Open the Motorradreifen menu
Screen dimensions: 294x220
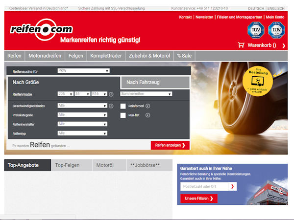click(45, 56)
